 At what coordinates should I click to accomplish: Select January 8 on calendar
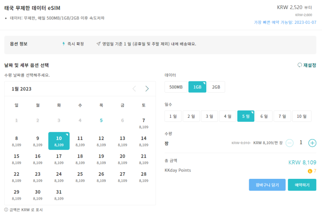point(16,141)
